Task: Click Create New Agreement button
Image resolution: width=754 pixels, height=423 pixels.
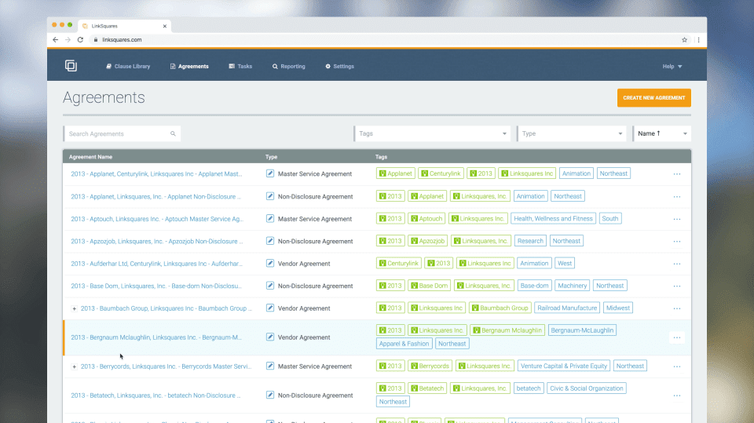Action: (654, 97)
